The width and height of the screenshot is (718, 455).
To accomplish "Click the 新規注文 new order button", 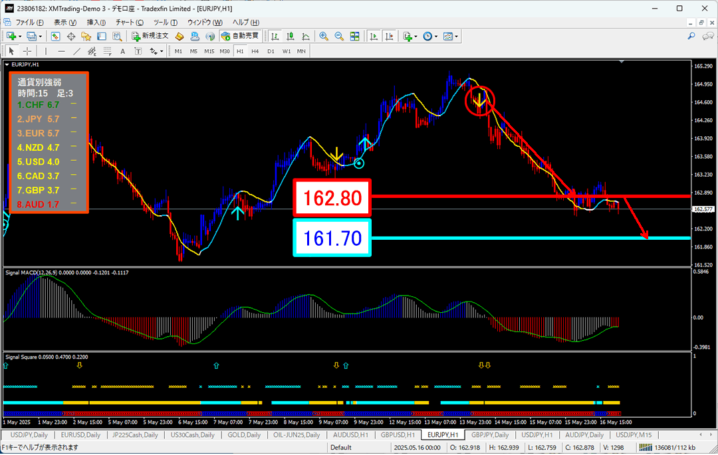I will 150,36.
